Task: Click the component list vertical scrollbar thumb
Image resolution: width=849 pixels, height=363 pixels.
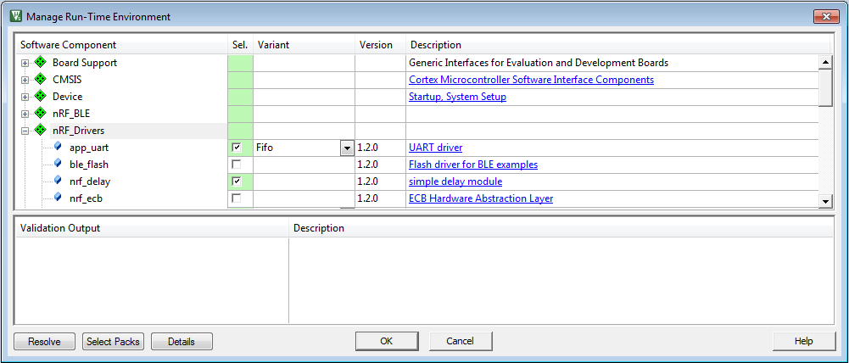Action: [x=825, y=87]
